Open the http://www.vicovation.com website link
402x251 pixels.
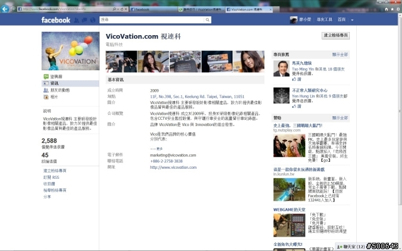coord(173,168)
